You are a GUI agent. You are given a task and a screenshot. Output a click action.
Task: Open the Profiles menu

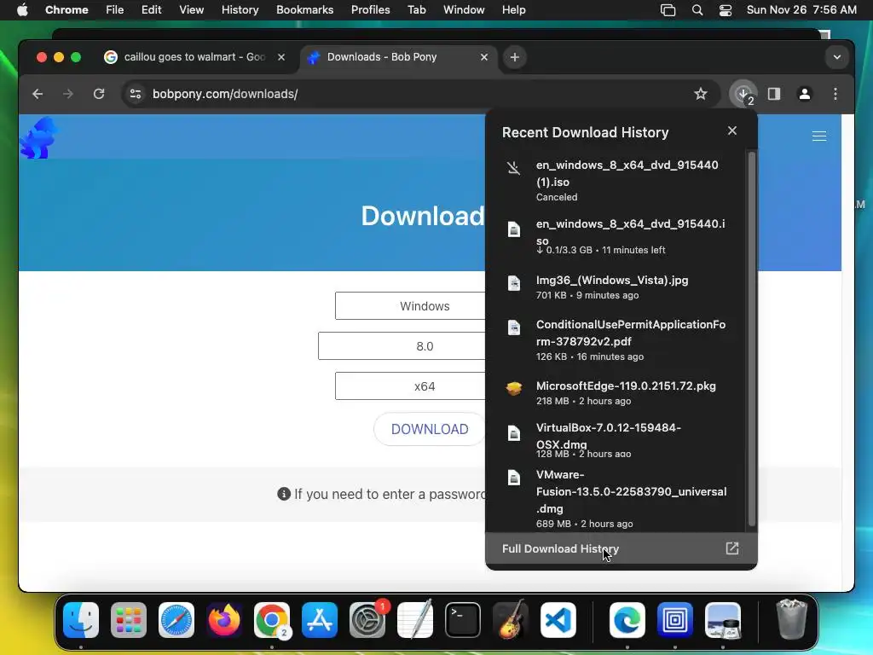tap(370, 10)
